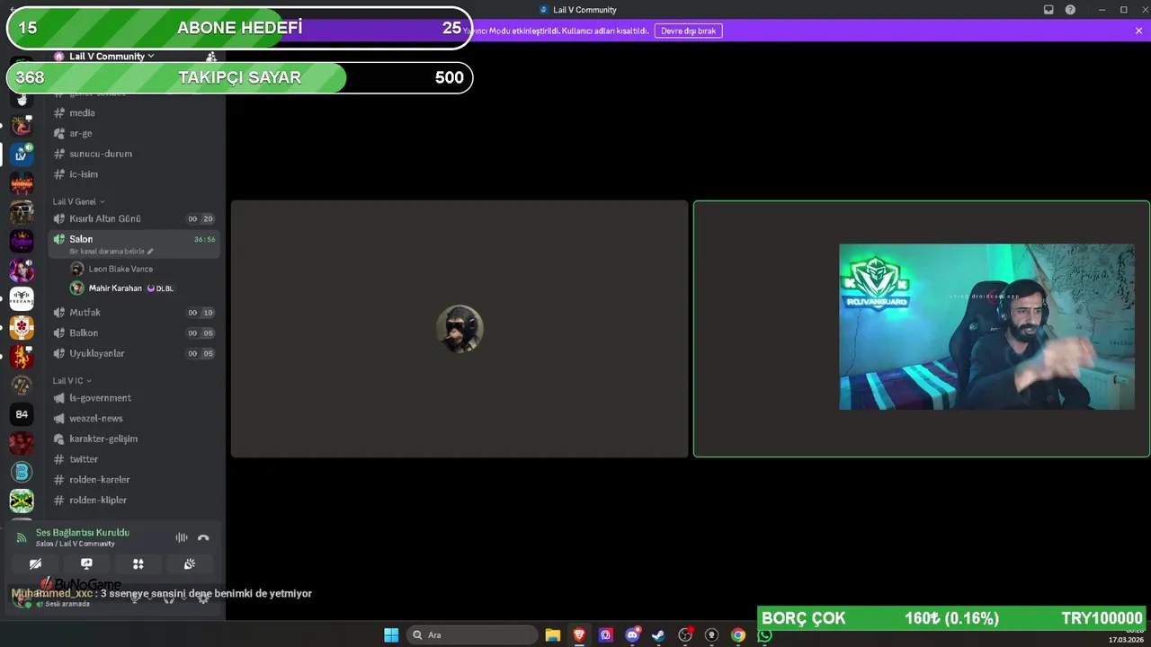This screenshot has width=1151, height=647.
Task: Open the sunucu-durum channel
Action: tap(133, 154)
